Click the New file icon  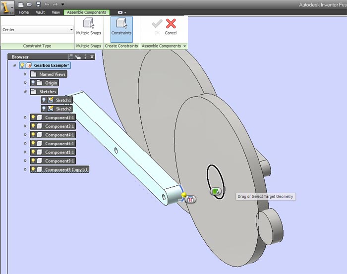point(21,4)
